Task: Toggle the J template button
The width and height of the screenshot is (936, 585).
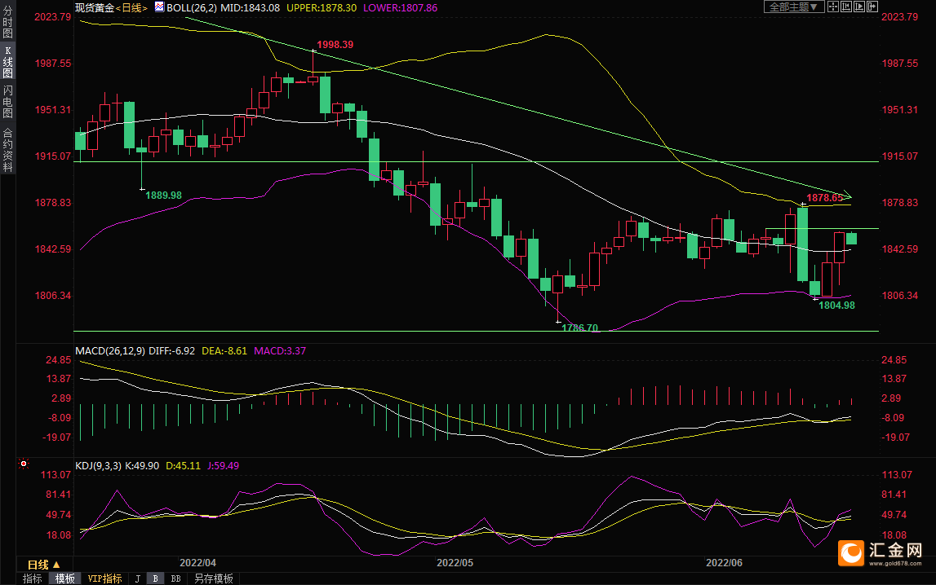Action: point(137,578)
